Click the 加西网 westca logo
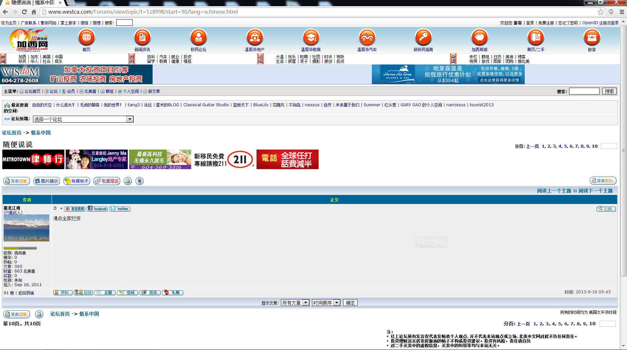 pos(29,40)
